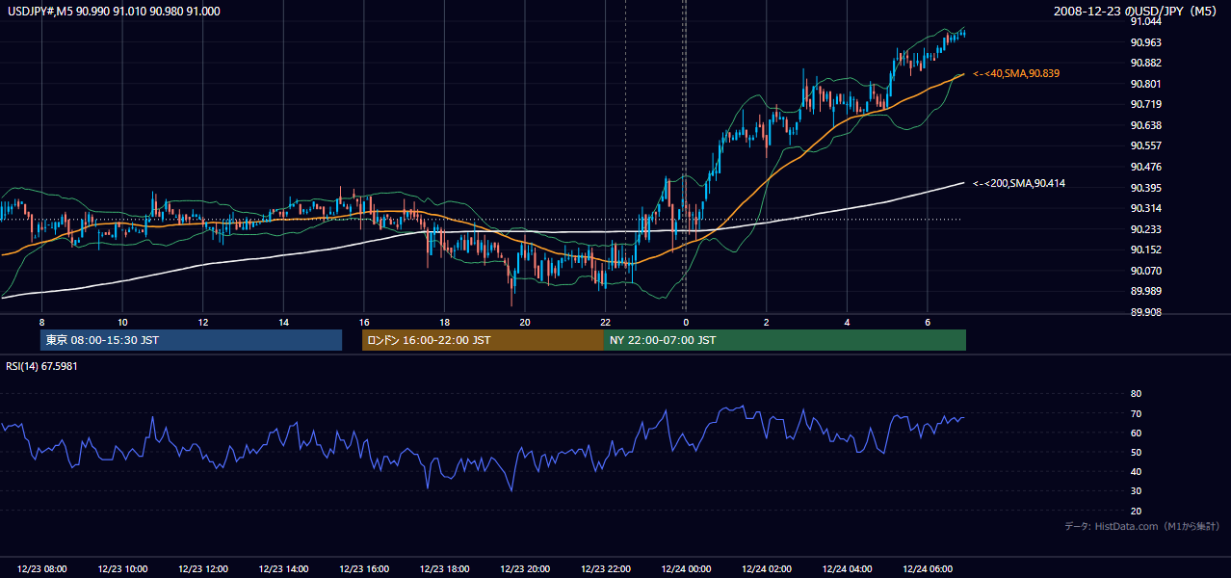The height and width of the screenshot is (578, 1231).
Task: Click hour label 0 under the price chart
Action: coord(686,322)
